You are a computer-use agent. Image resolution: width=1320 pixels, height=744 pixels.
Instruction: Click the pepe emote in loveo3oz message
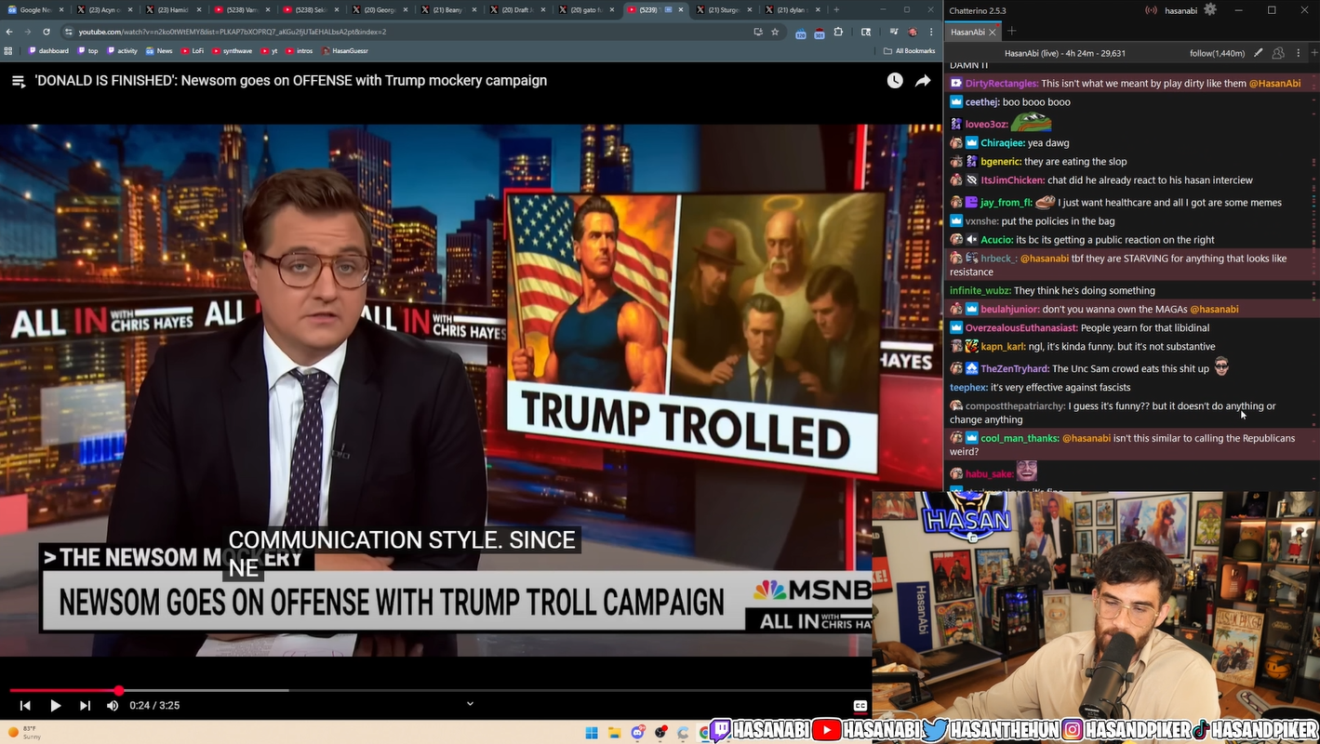click(1031, 123)
